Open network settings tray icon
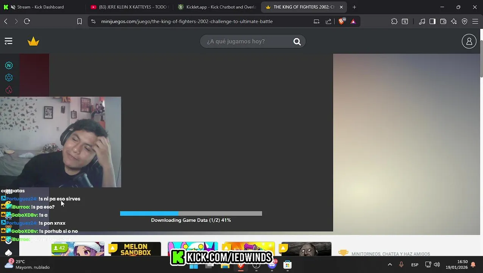The image size is (483, 273). (428, 264)
